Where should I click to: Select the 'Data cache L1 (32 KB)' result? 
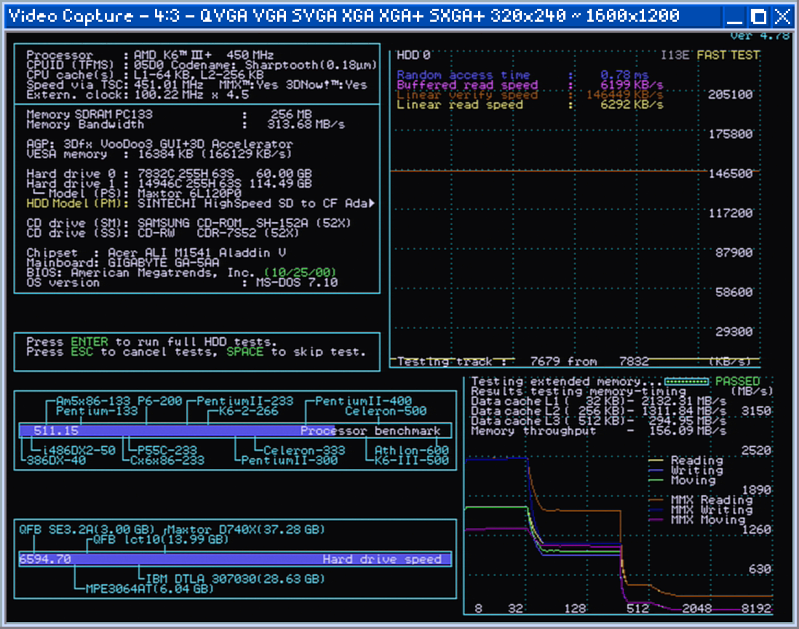[x=599, y=401]
